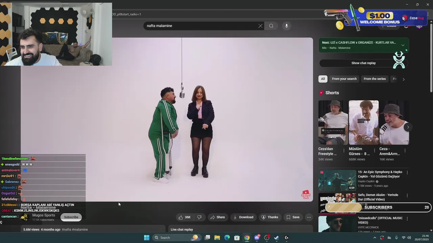433x243 pixels.
Task: Open the Ceza - Arem&Arm short thumbnail
Action: [x=394, y=123]
